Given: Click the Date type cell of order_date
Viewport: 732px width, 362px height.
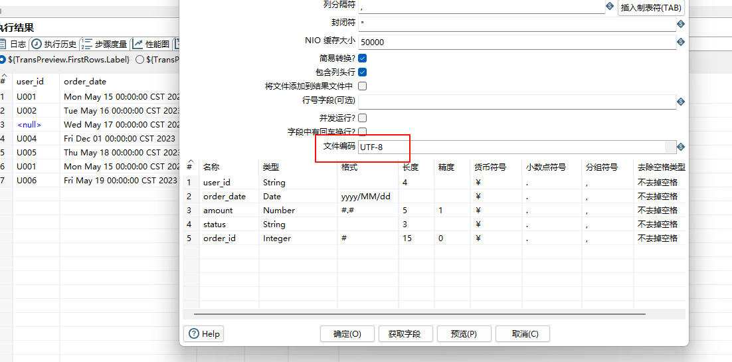Looking at the screenshot, I should [x=298, y=196].
